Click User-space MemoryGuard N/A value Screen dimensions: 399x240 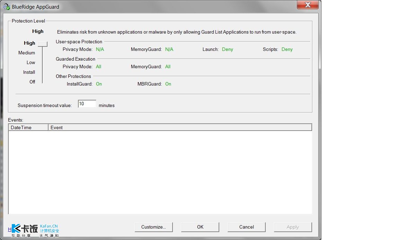tap(169, 50)
